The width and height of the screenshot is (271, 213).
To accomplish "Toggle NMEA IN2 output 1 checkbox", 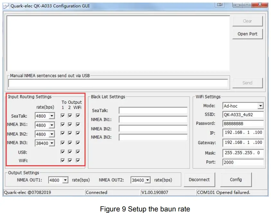I will [x=63, y=134].
